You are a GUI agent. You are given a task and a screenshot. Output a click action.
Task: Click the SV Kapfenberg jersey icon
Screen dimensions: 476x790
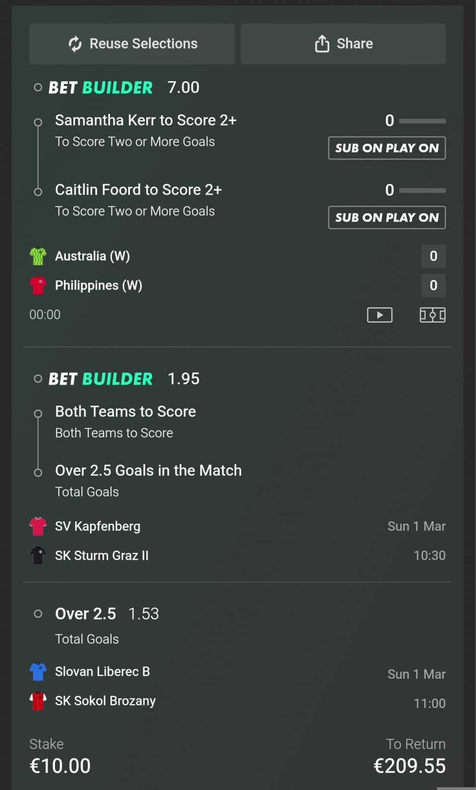(38, 526)
